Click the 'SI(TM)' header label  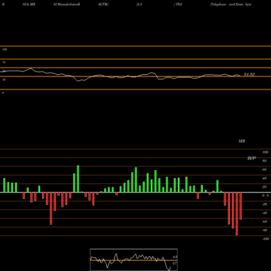click(103, 4)
